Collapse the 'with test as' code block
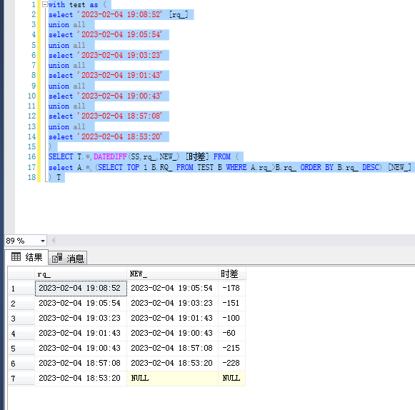The image size is (415, 410). click(x=45, y=4)
